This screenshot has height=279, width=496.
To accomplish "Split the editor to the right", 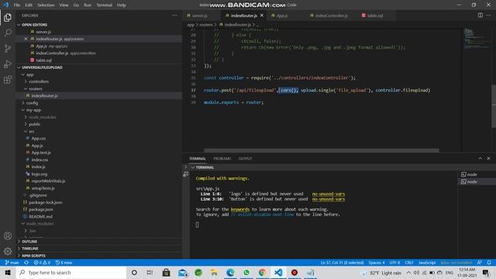I will tap(480, 15).
